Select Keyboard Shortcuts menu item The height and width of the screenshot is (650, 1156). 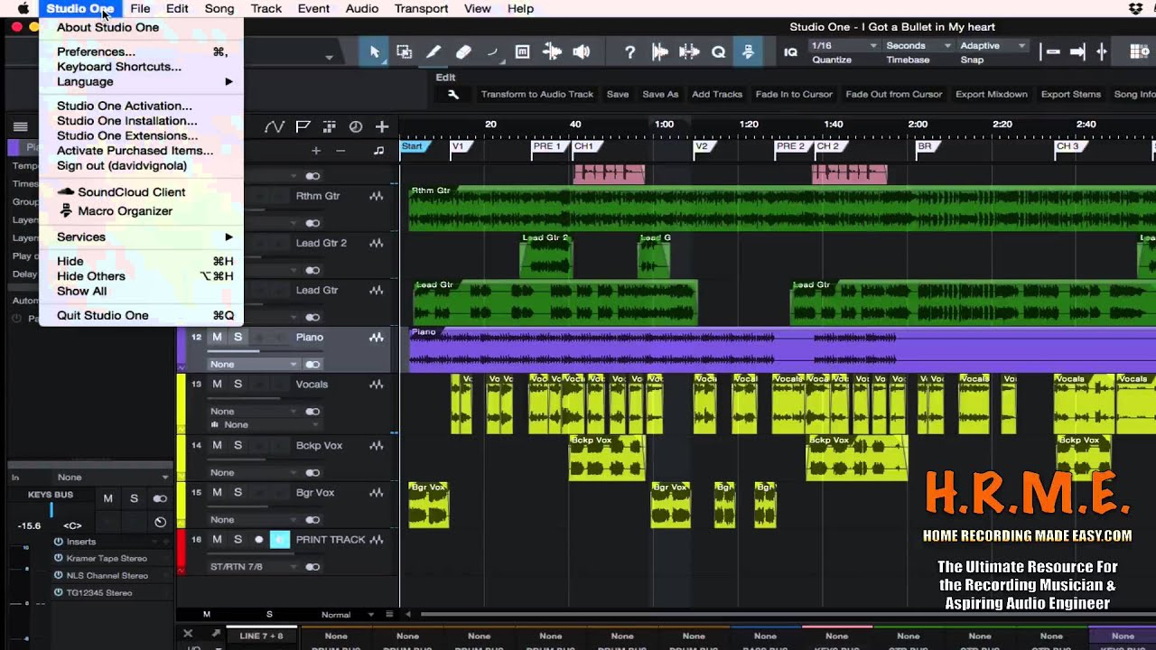pyautogui.click(x=141, y=67)
